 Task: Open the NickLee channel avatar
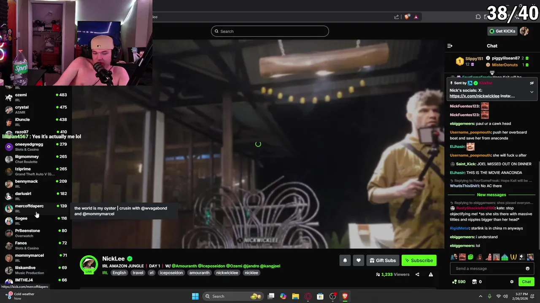[x=89, y=264]
